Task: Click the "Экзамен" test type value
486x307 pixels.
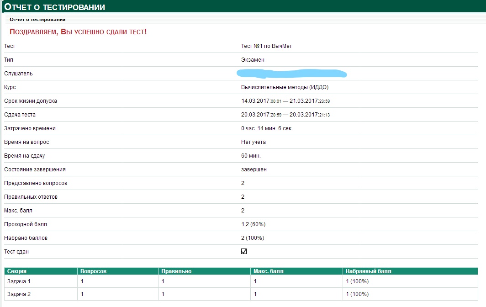Action: [253, 60]
